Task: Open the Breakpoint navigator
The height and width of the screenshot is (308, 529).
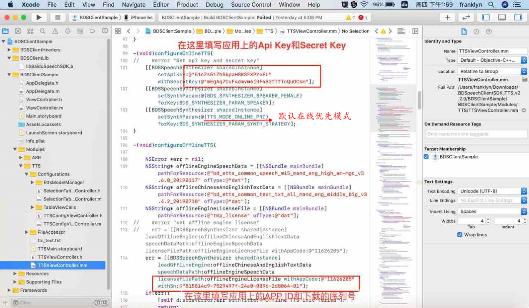Action: tap(92, 31)
